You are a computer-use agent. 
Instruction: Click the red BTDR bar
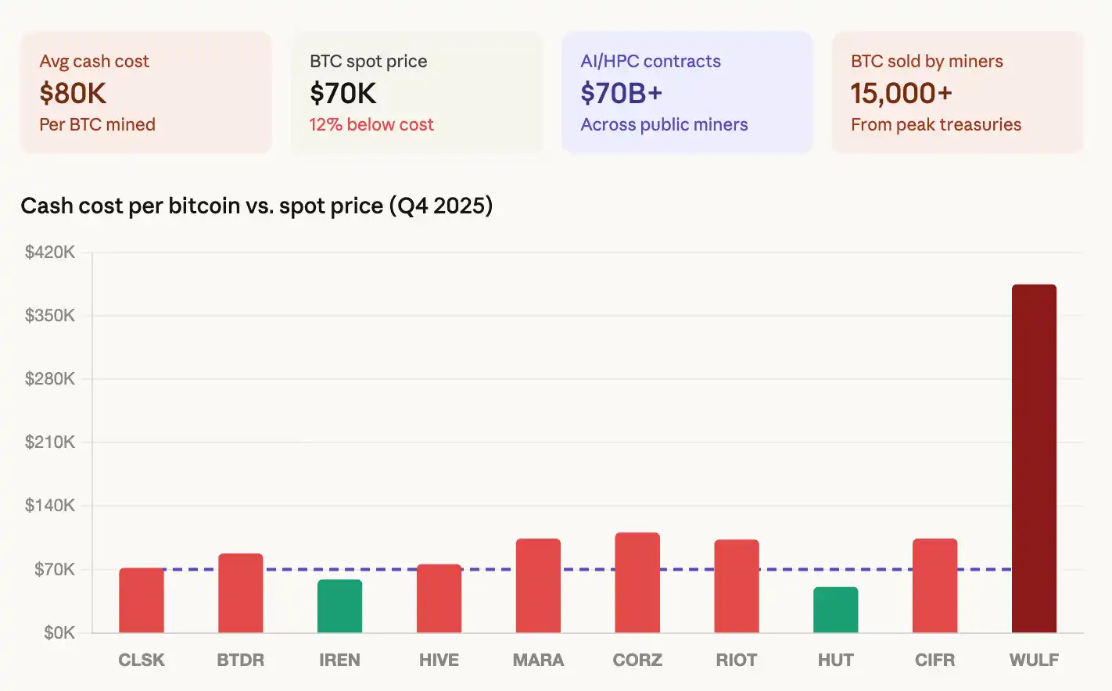pos(240,593)
